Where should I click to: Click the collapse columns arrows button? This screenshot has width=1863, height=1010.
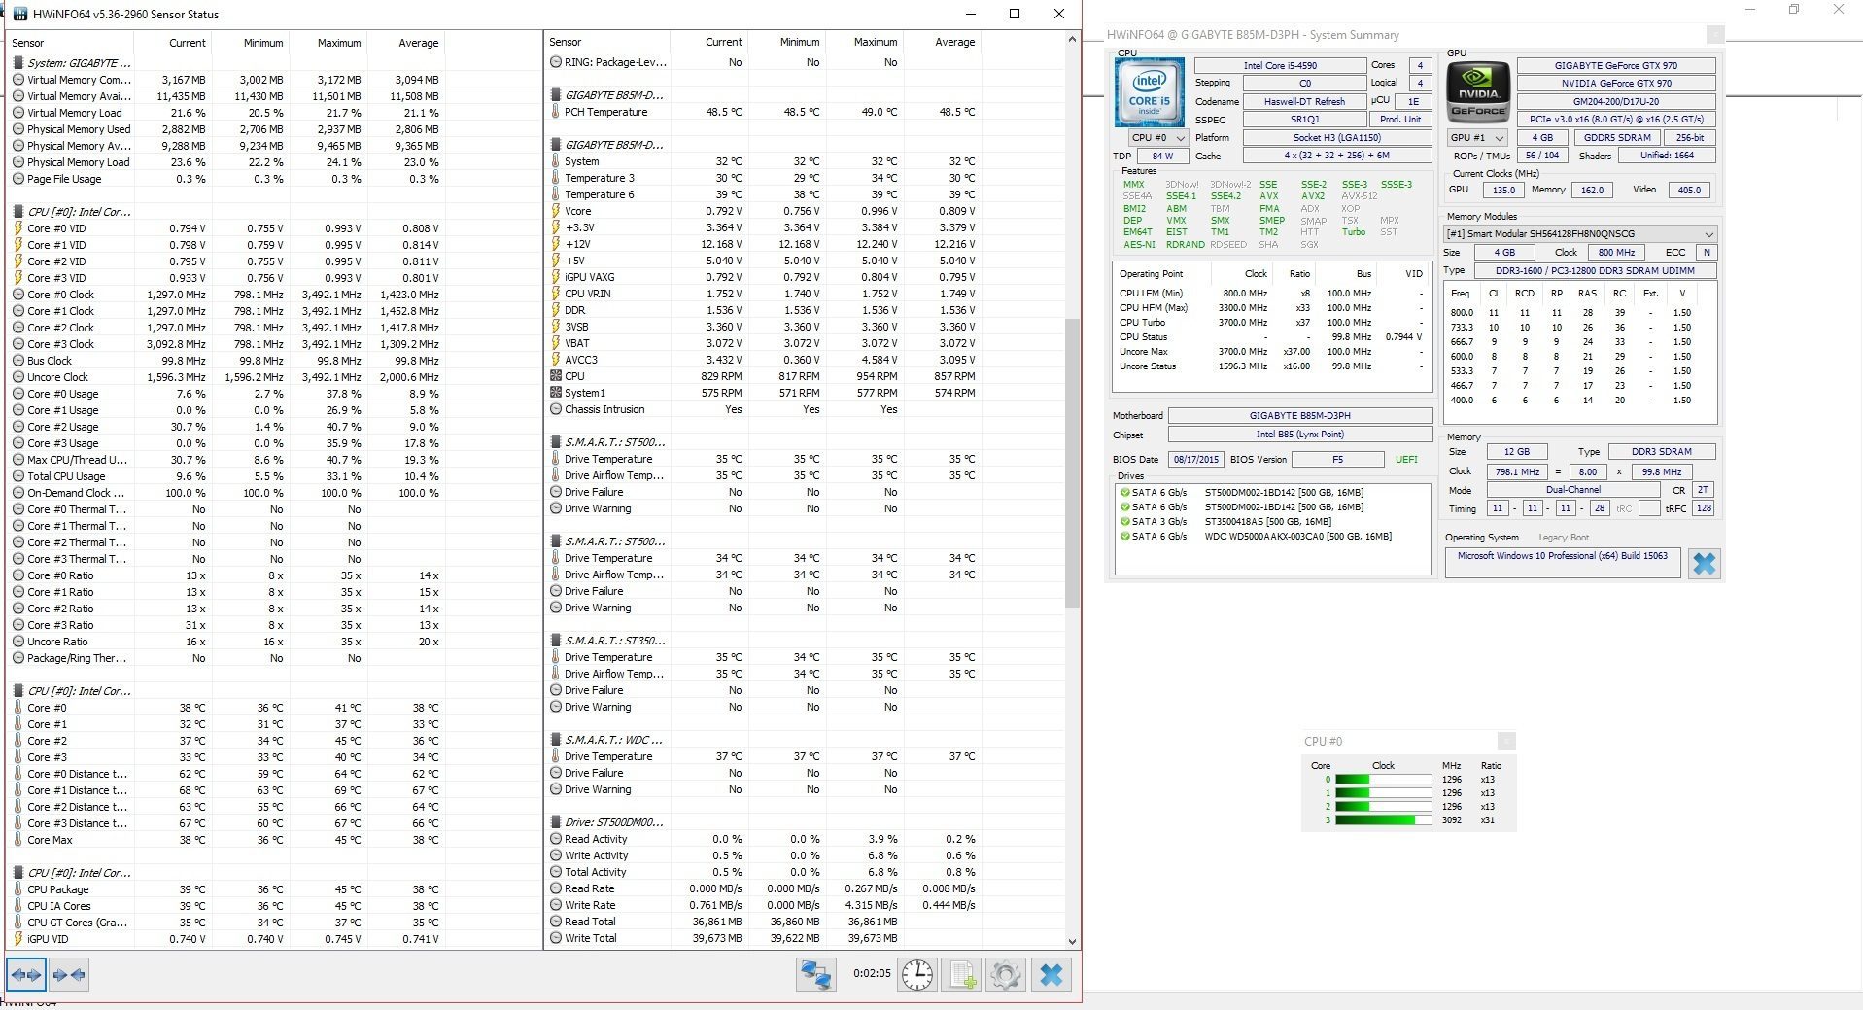[68, 974]
